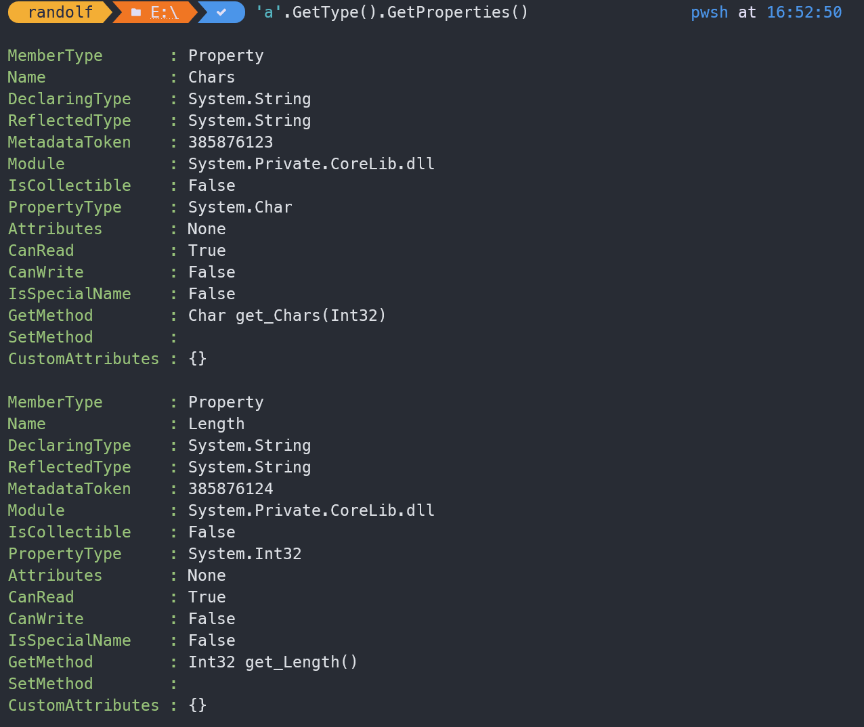Click the pwsh shell label
The height and width of the screenshot is (727, 864).
[709, 12]
